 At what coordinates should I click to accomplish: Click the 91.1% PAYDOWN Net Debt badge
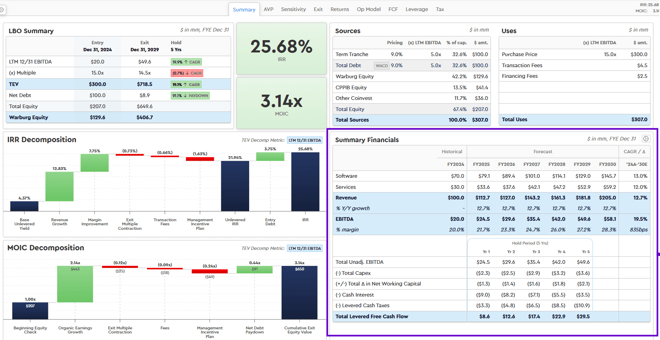[190, 96]
